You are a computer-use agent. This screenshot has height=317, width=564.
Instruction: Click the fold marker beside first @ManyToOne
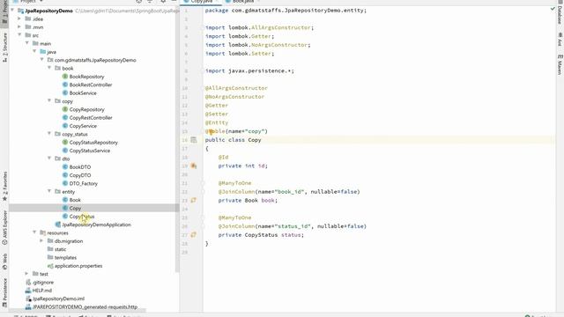click(x=203, y=183)
